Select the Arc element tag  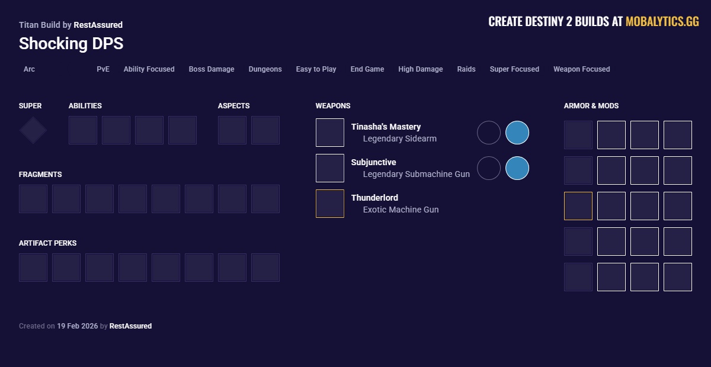[29, 69]
